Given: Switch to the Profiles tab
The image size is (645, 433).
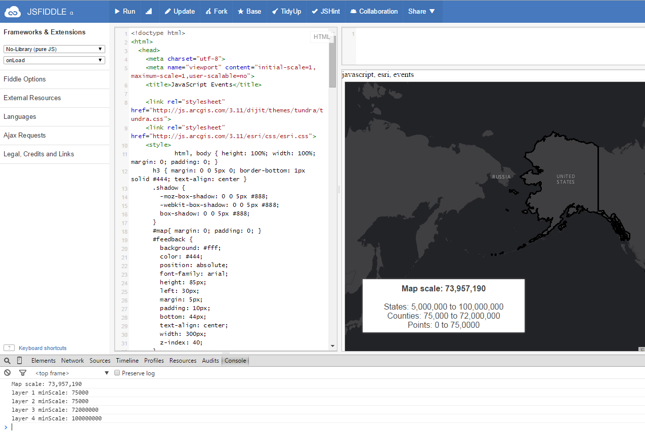Looking at the screenshot, I should click(154, 361).
